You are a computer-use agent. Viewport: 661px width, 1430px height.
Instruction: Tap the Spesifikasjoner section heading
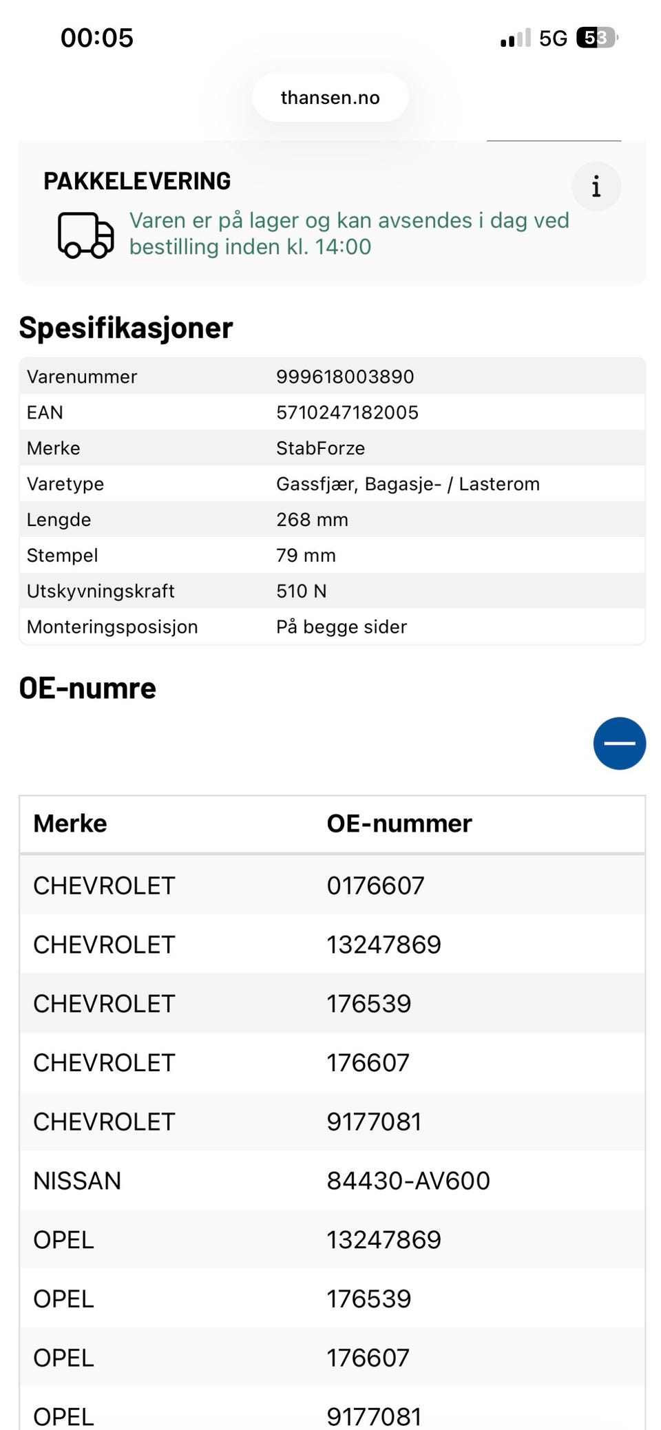tap(126, 328)
